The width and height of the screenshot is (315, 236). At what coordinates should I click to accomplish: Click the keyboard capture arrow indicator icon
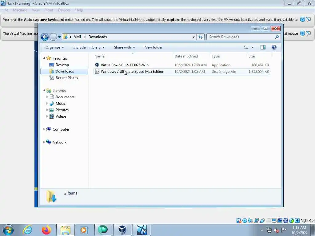tap(297, 221)
